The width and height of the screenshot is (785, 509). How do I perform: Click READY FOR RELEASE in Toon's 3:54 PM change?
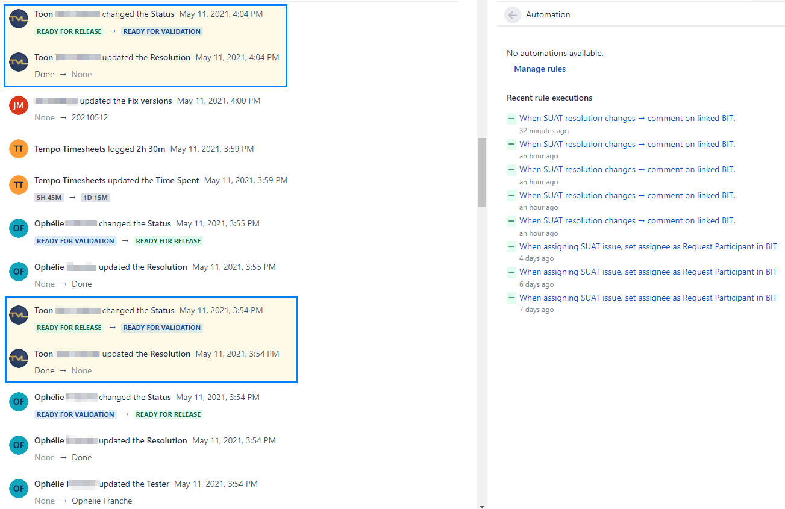69,328
